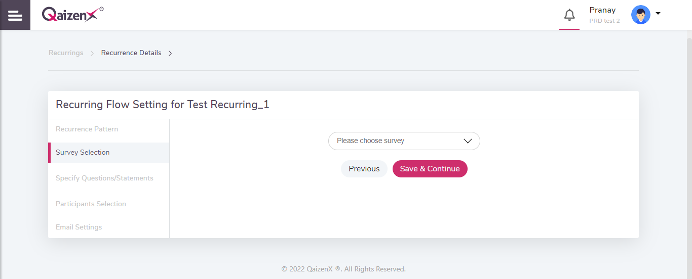Click the Pranay user name
692x279 pixels.
(602, 10)
